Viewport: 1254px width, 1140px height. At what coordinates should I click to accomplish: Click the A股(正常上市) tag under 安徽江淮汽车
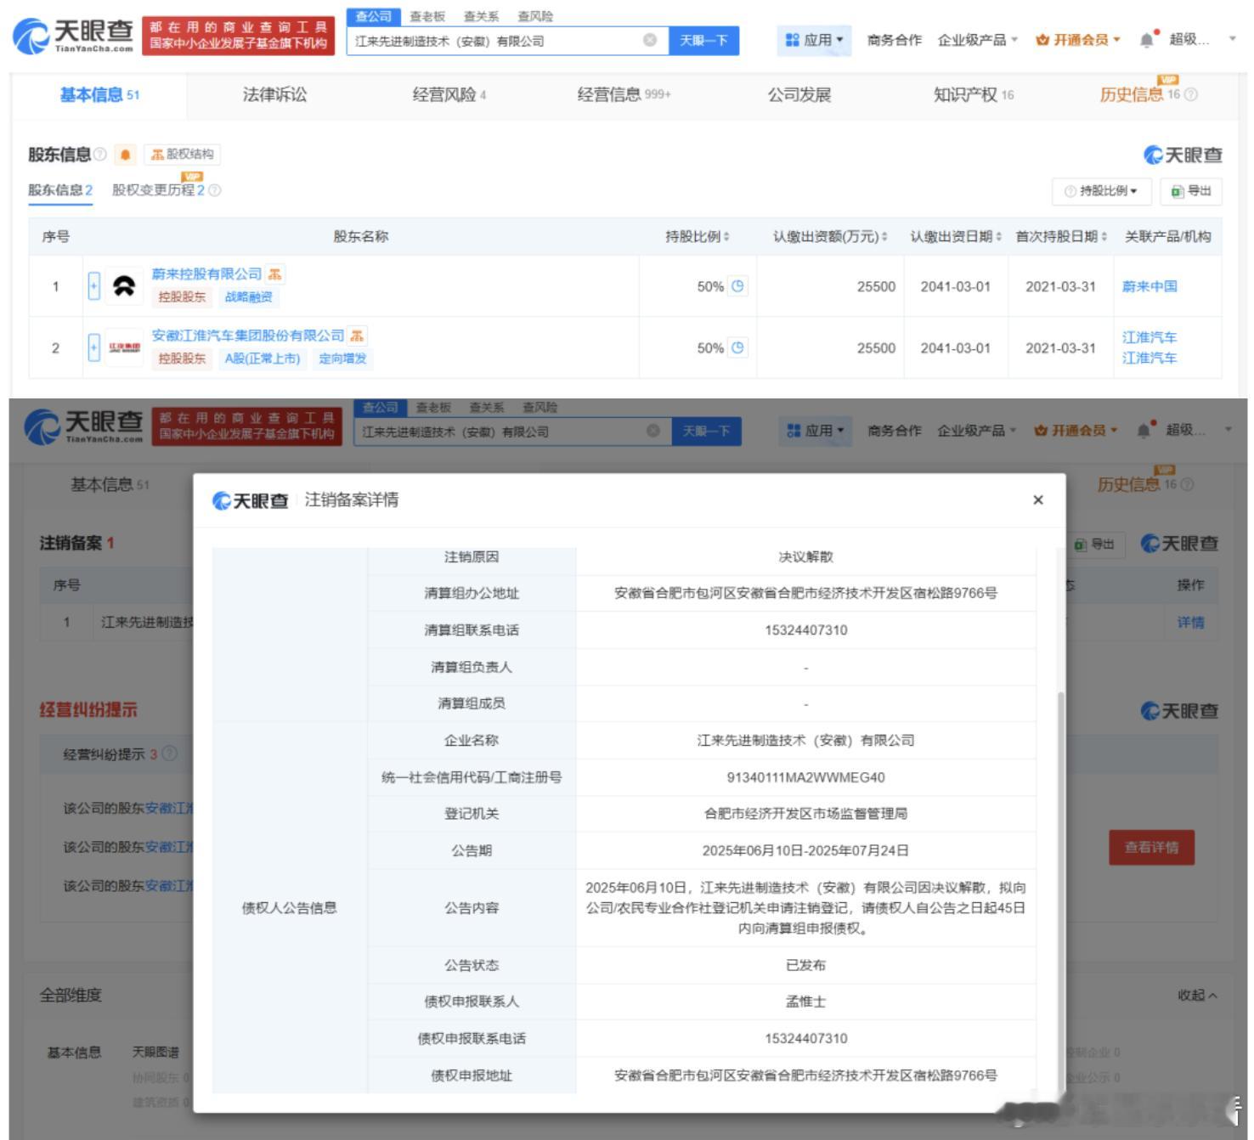[x=263, y=358]
